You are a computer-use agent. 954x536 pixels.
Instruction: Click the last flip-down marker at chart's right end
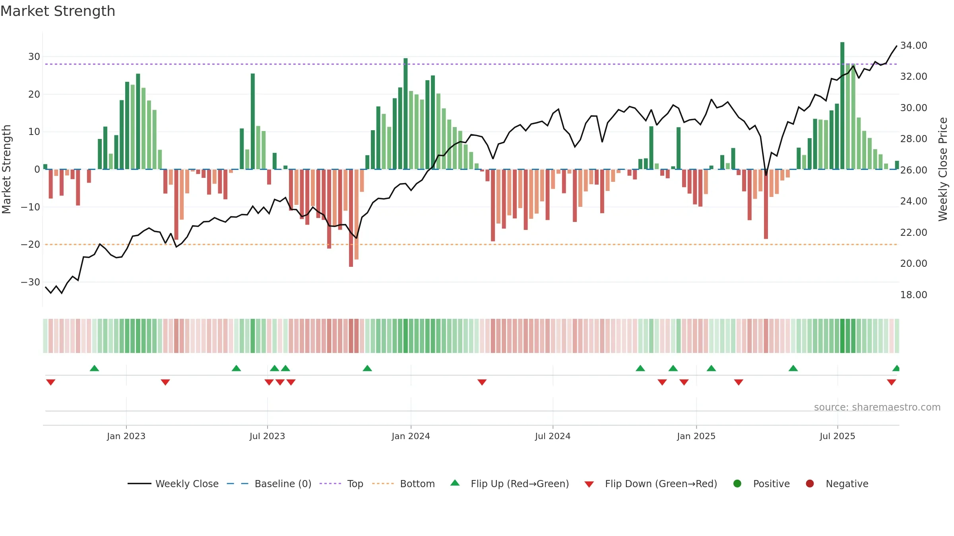(x=891, y=382)
